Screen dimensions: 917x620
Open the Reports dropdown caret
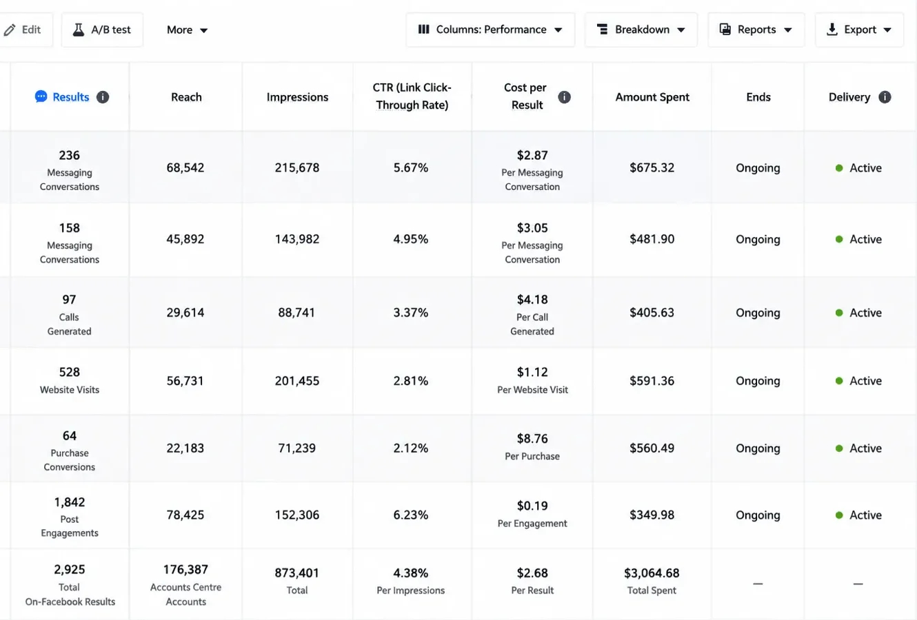pyautogui.click(x=788, y=30)
